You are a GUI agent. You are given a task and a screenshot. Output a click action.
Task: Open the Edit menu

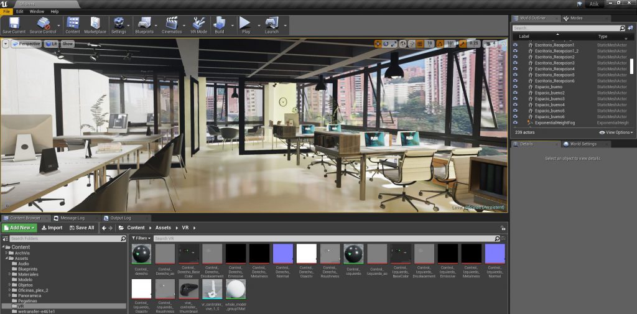pyautogui.click(x=19, y=11)
